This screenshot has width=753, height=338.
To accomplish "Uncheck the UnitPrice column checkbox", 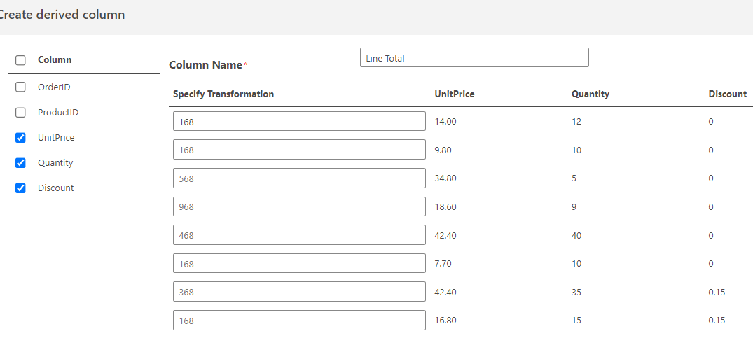I will coord(20,138).
